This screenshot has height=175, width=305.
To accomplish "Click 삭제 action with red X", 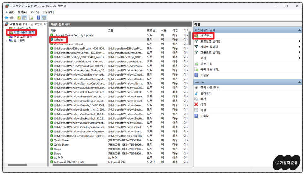I will click(x=203, y=104).
